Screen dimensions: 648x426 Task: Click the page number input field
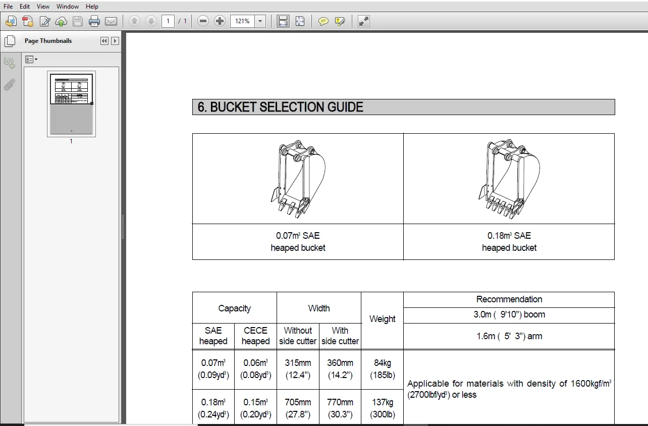(x=168, y=21)
